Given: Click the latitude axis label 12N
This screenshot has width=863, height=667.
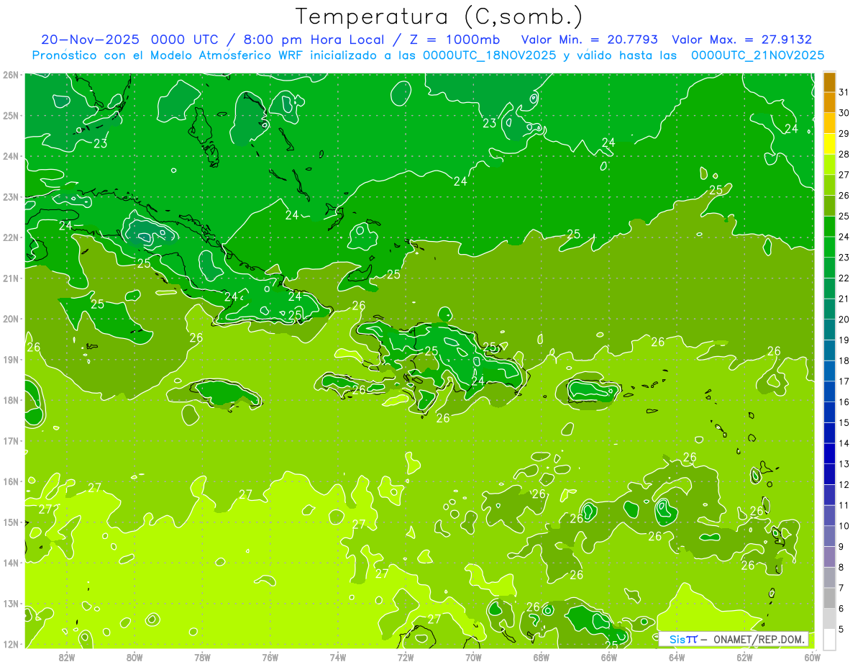Looking at the screenshot, I should point(11,643).
